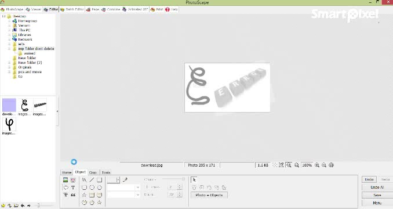
Task: Select the Text tool icon
Action: click(x=73, y=188)
